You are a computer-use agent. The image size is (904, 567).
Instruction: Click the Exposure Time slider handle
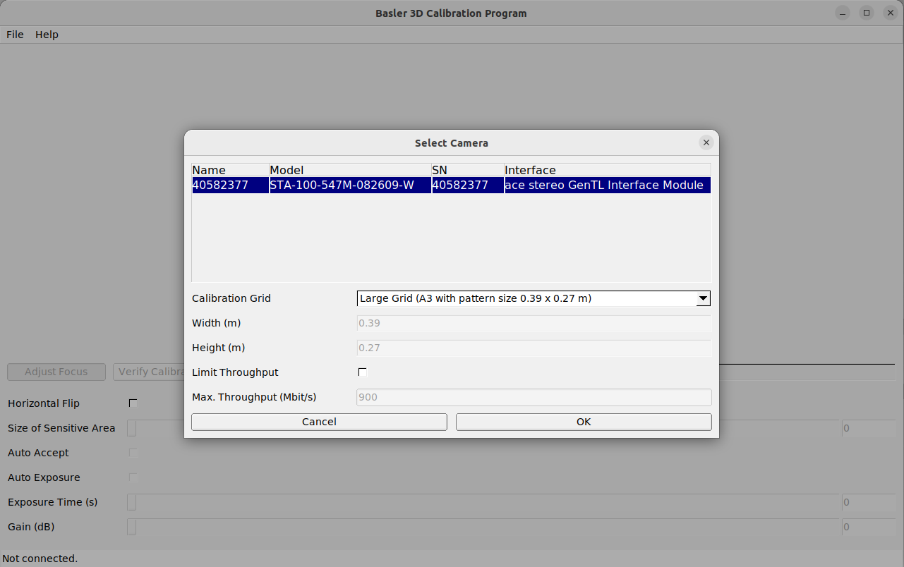pyautogui.click(x=132, y=502)
